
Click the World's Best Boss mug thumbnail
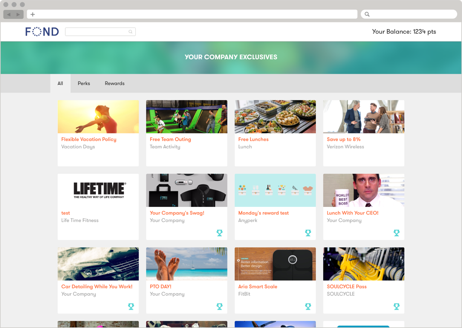click(364, 190)
